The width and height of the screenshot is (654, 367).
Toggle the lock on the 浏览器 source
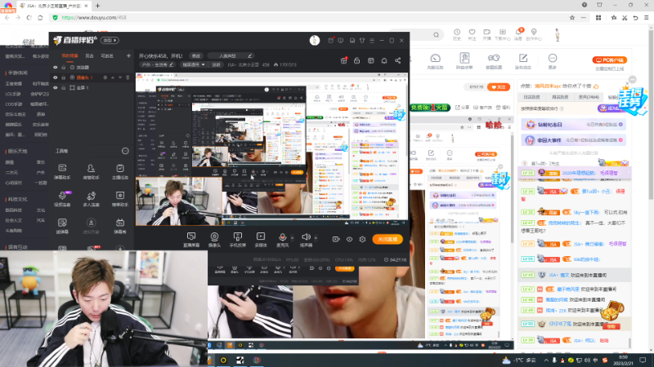point(64,68)
